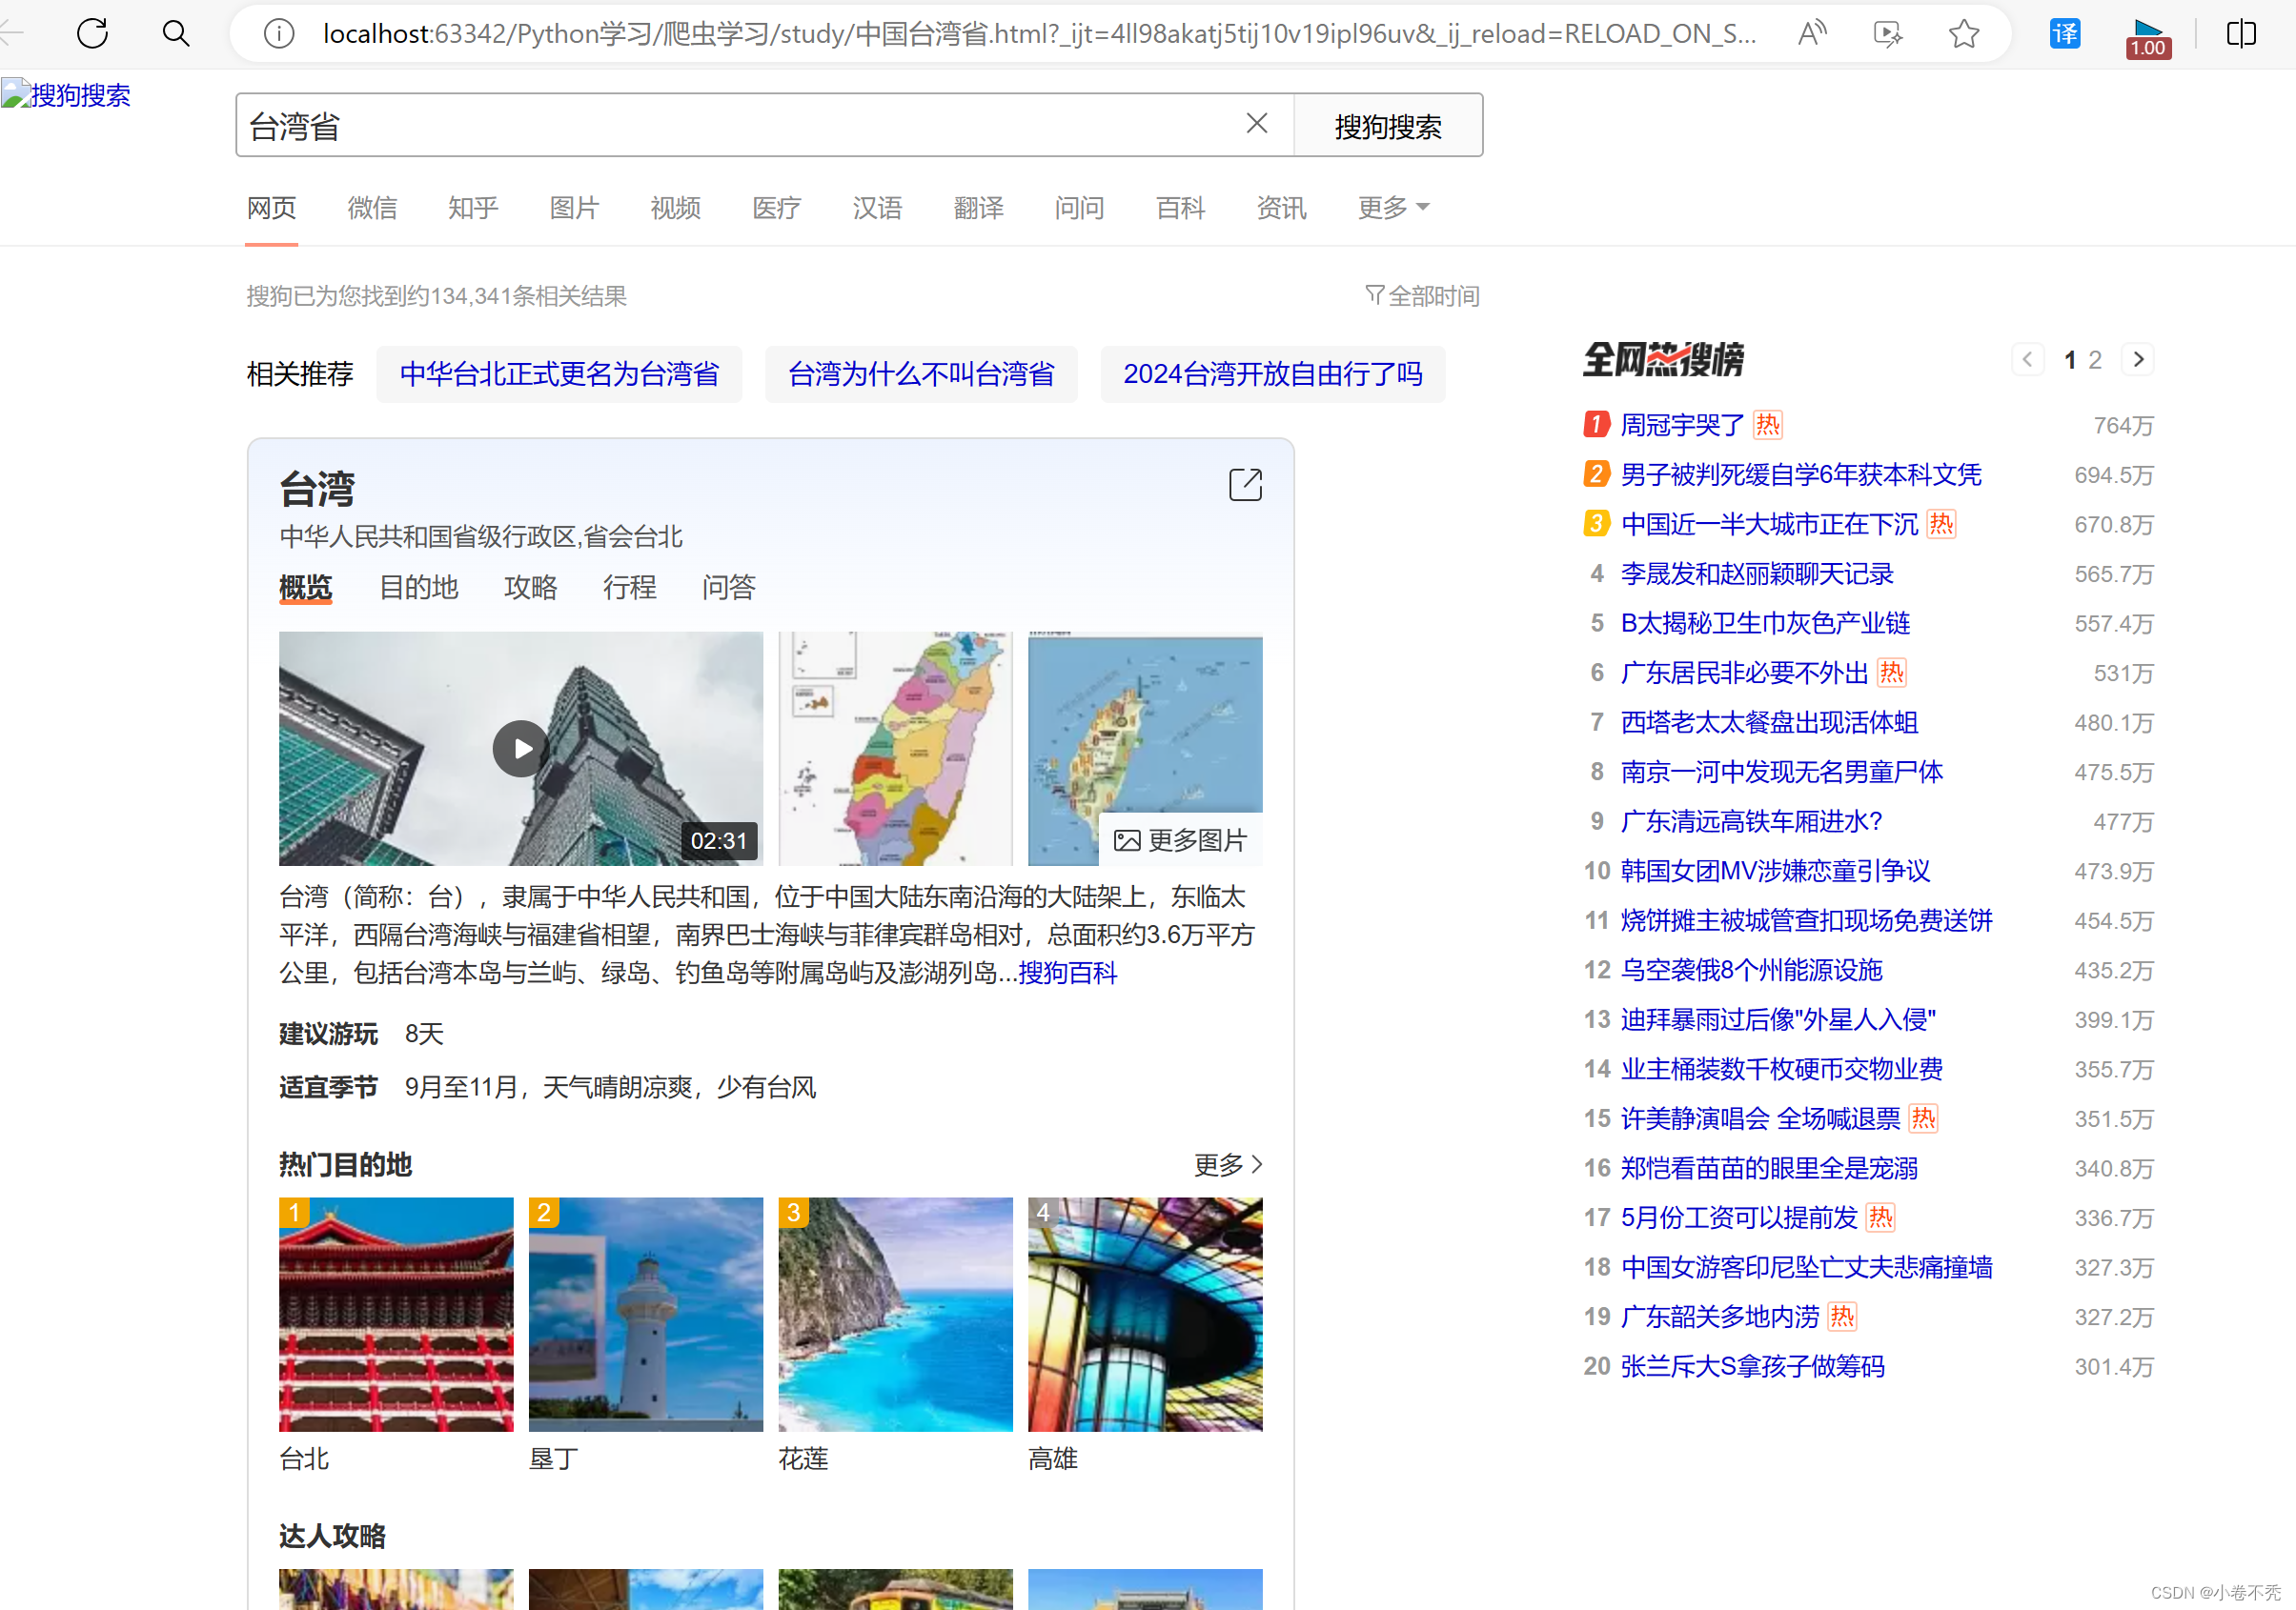This screenshot has height=1610, width=2296.
Task: Open the split screen icon in toolbar
Action: tap(2241, 34)
